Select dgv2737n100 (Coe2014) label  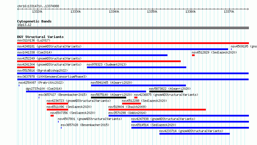[x=44, y=89]
